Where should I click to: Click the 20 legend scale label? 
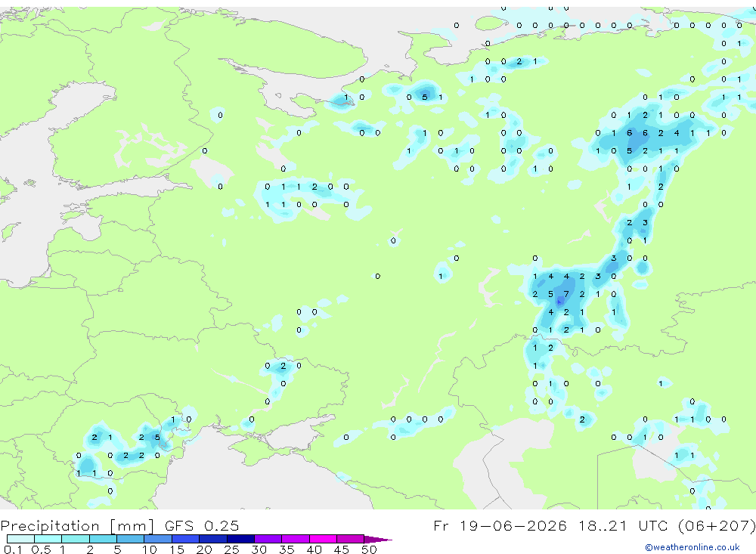(x=204, y=549)
